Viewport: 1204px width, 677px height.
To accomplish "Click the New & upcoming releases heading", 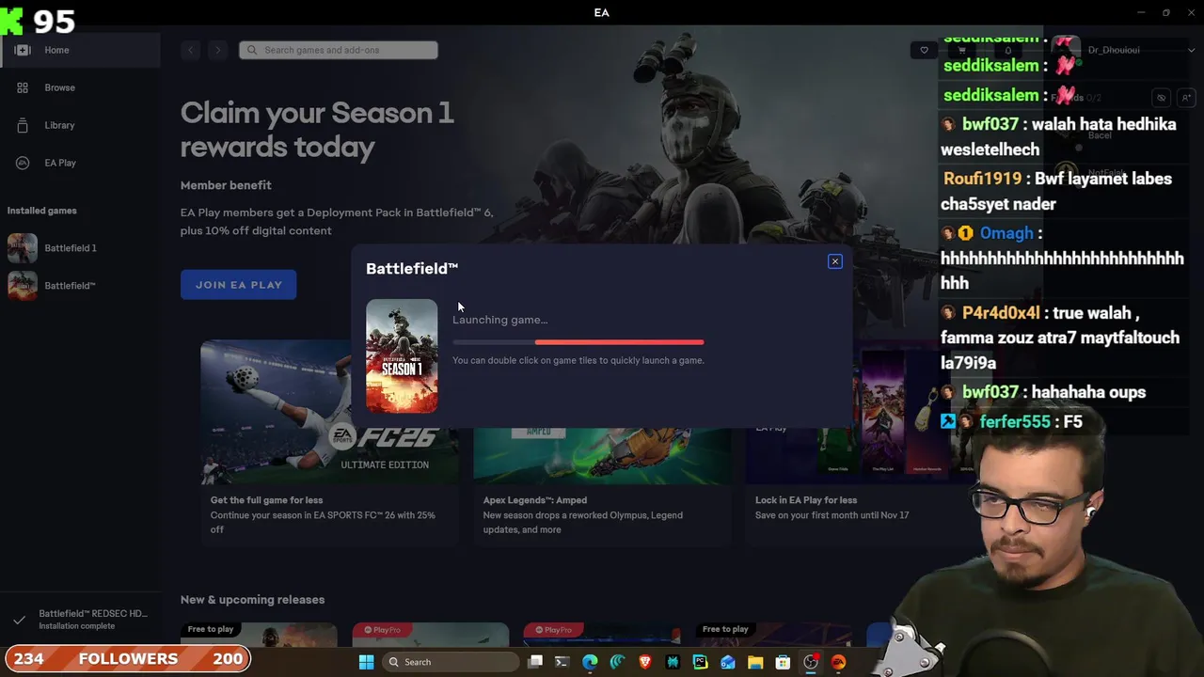I will click(252, 600).
